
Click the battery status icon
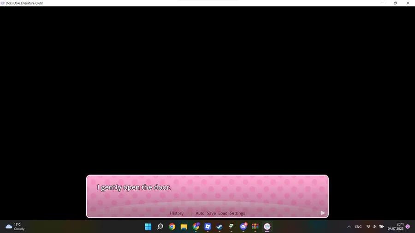(381, 227)
